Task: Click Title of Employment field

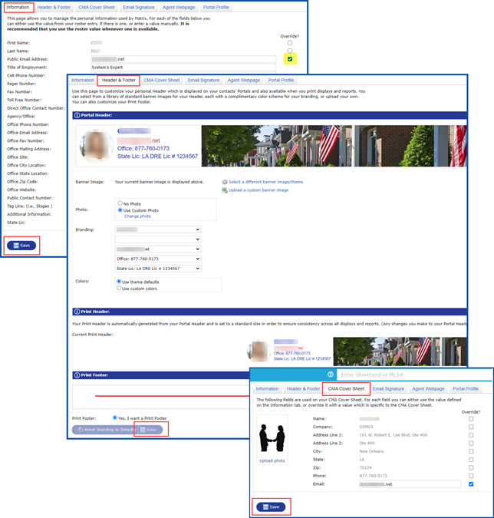Action: [183, 68]
